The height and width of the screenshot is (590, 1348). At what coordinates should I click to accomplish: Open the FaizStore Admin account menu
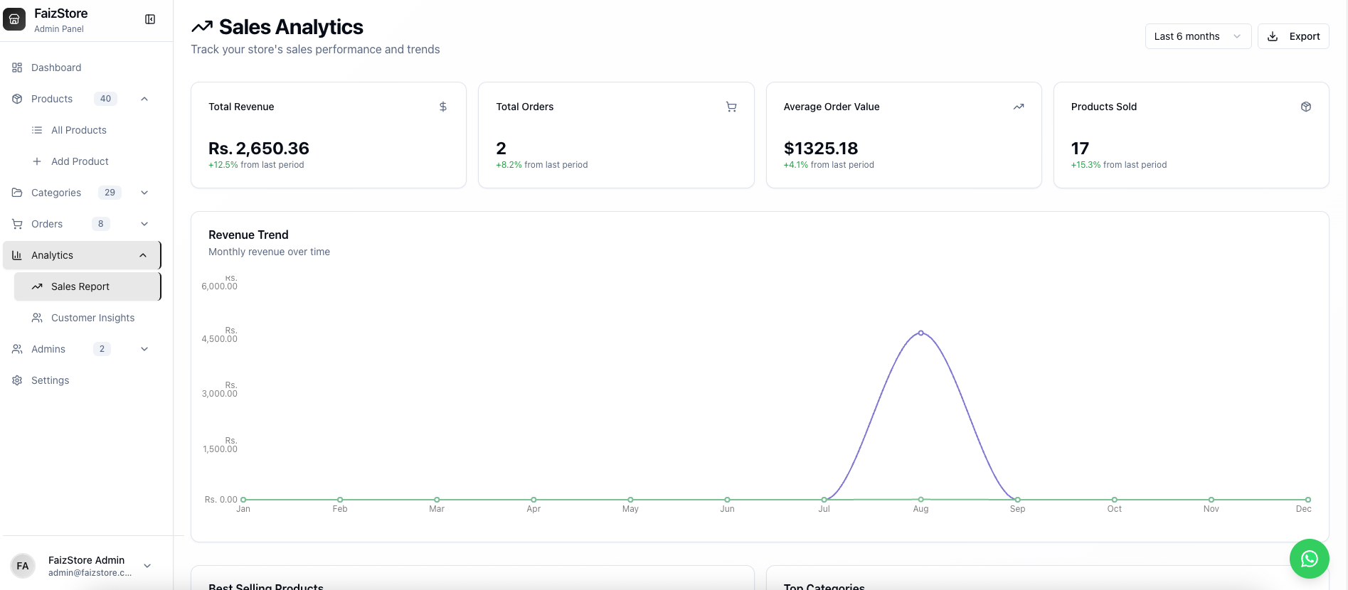pyautogui.click(x=147, y=566)
